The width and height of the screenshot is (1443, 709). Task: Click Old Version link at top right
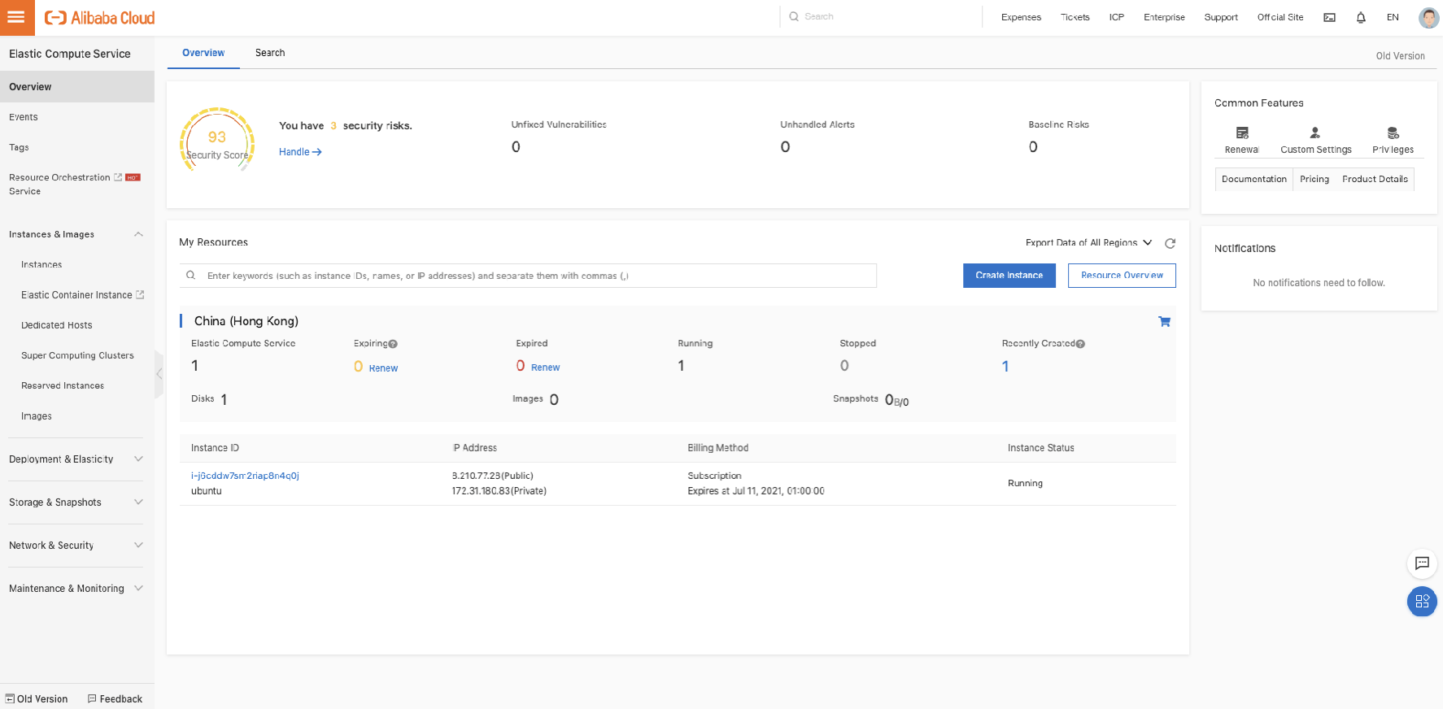coord(1400,56)
